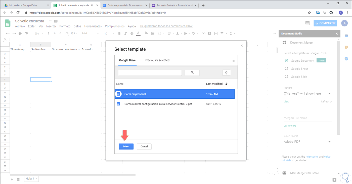Select the CentOS 7 pdf file row
Image resolution: width=352 pixels, height=184 pixels.
click(174, 104)
